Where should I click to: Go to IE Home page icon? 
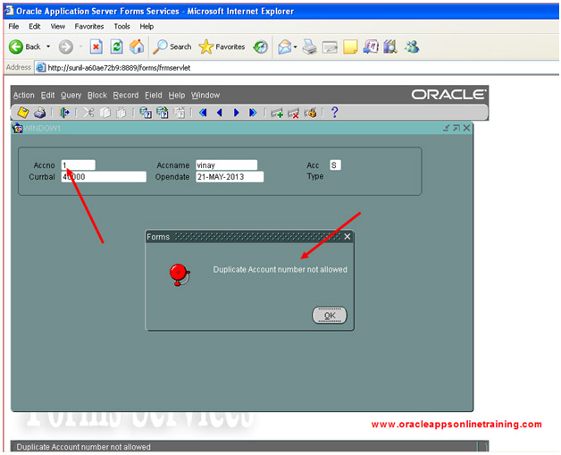tap(137, 46)
